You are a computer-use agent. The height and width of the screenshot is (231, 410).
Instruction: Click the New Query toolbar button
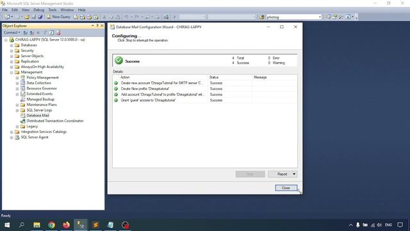pyautogui.click(x=58, y=17)
